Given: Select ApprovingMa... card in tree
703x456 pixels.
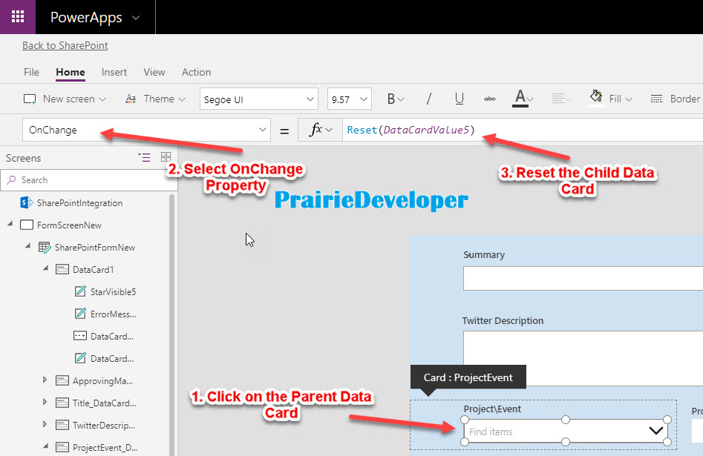Looking at the screenshot, I should pos(102,381).
